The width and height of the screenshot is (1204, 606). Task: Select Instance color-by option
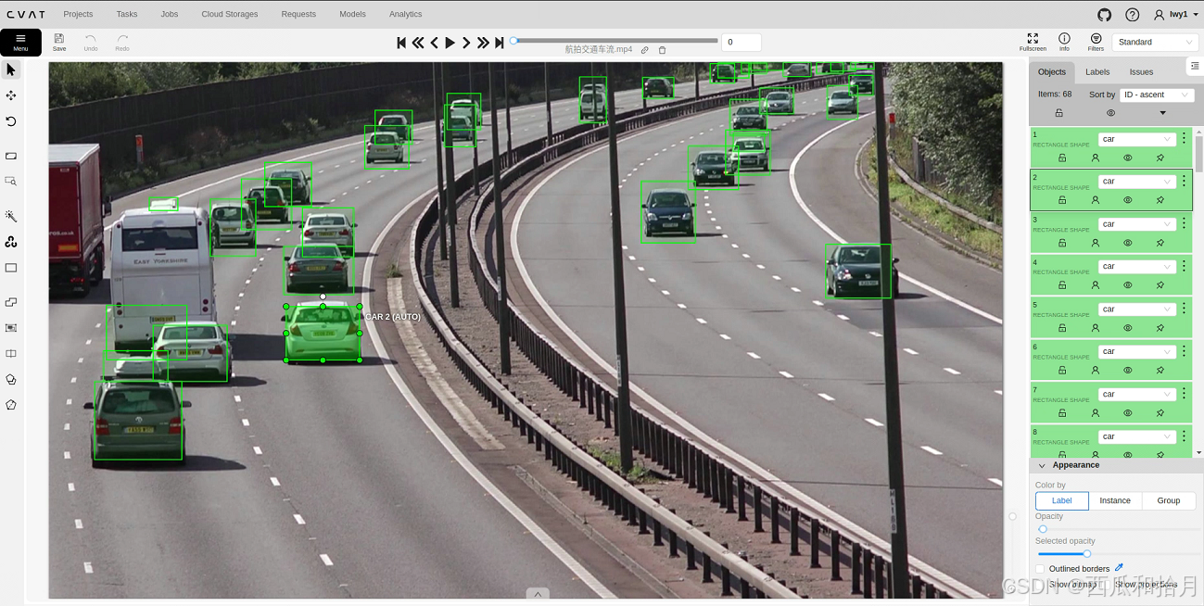tap(1115, 500)
